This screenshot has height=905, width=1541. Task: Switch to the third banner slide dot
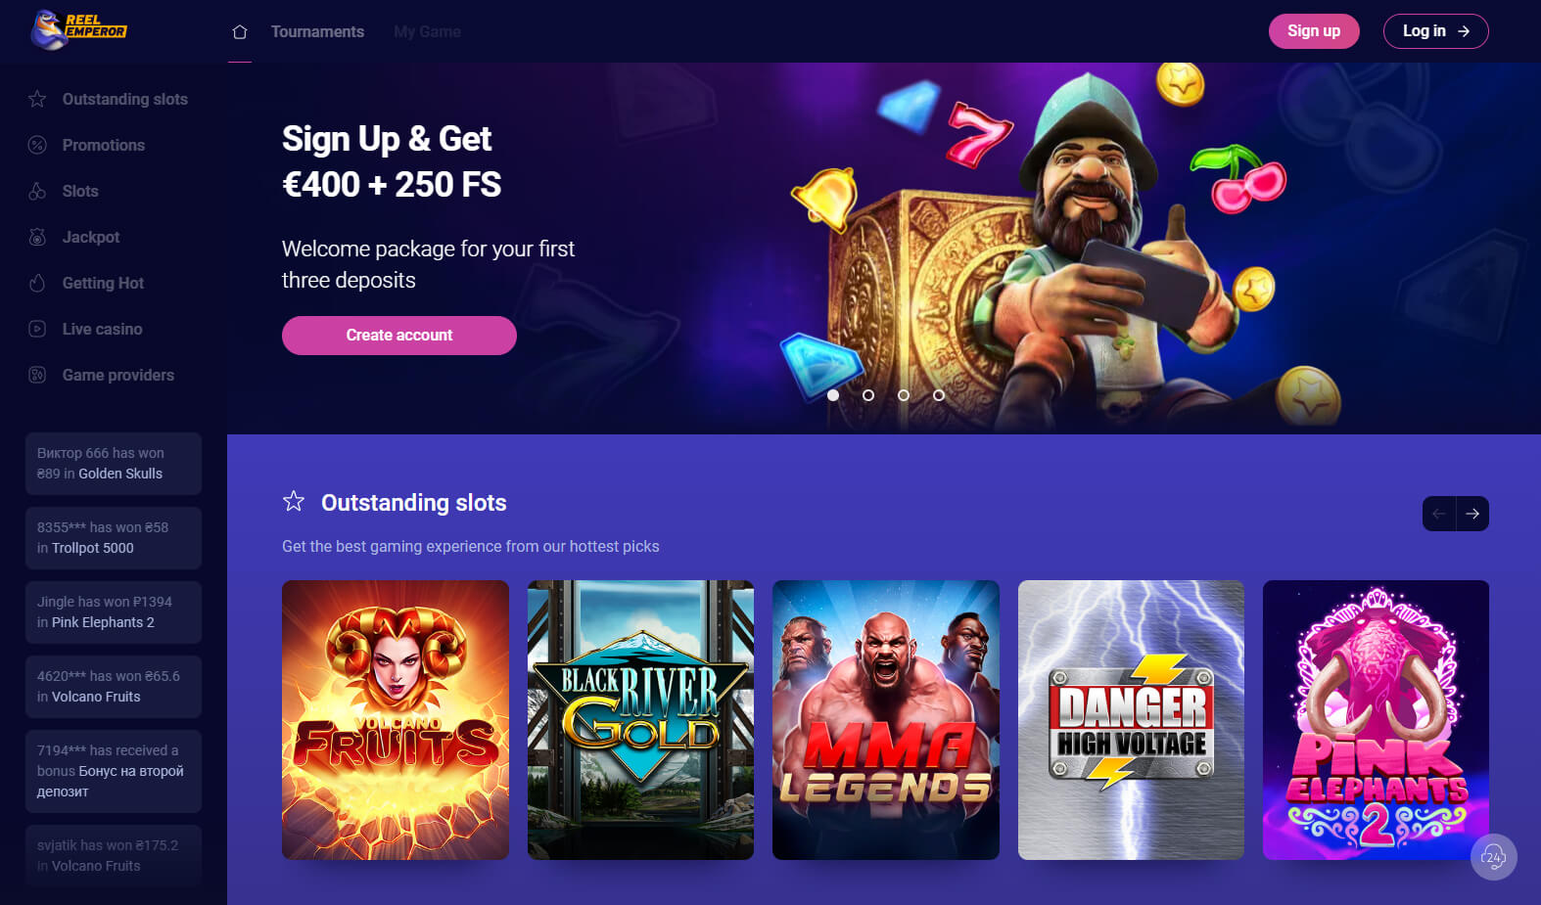[x=904, y=395]
